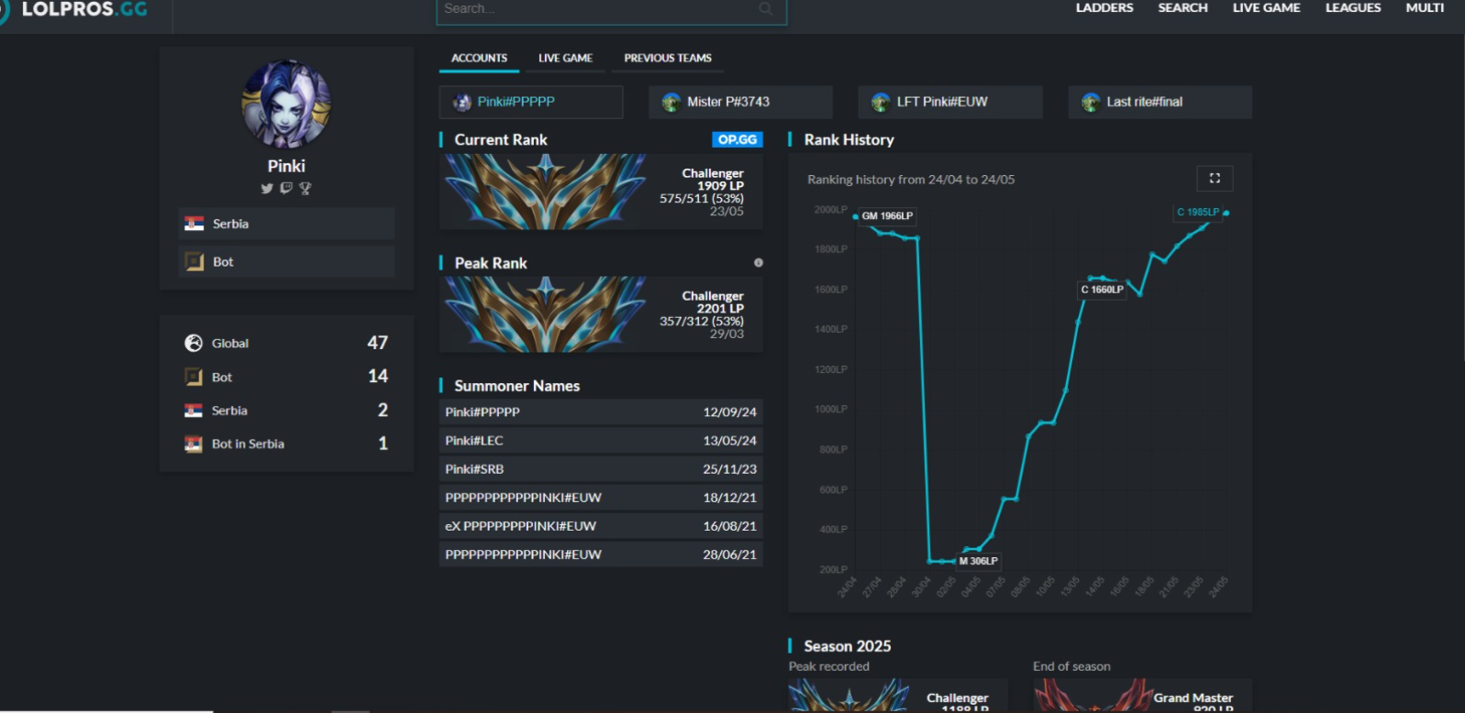Image resolution: width=1465 pixels, height=713 pixels.
Task: Open the Previous Teams tab
Action: [668, 58]
